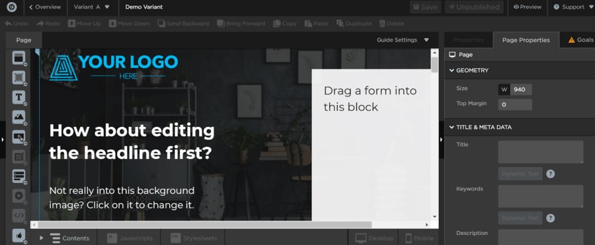Select the Image element tool
Viewport: 595px width, 245px height.
coord(19,117)
